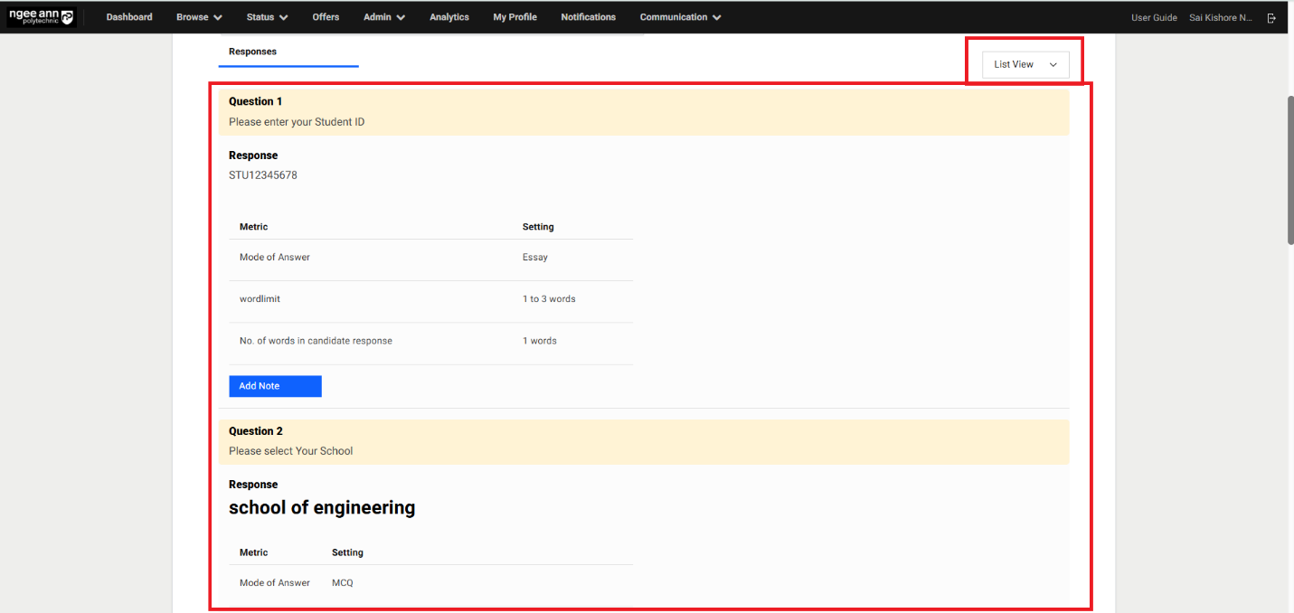
Task: Open Notifications from the top menu
Action: pos(588,17)
